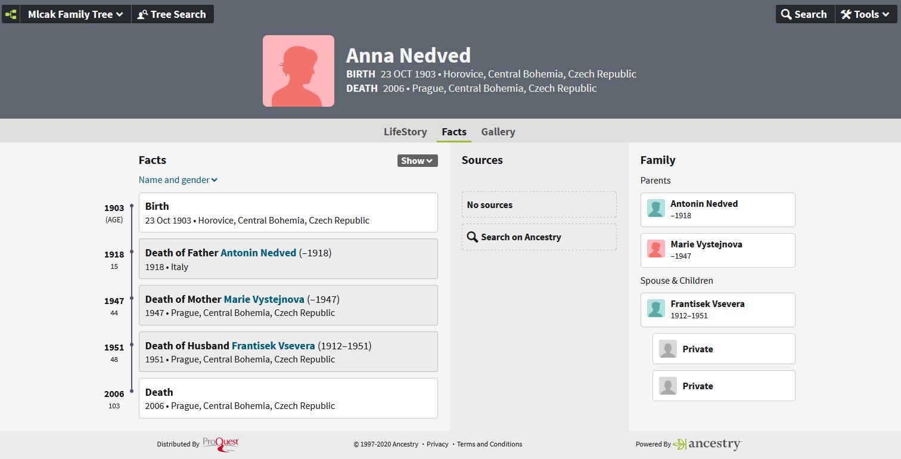Click the family tree icon at top left
901x459 pixels.
pyautogui.click(x=11, y=14)
